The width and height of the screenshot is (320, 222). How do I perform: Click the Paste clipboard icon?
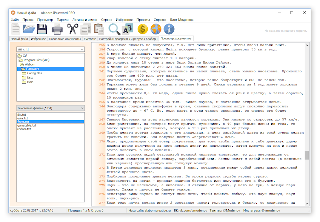tap(99, 29)
